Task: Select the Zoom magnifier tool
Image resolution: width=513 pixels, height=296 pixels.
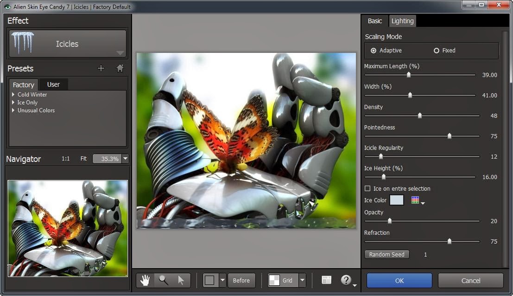Action: click(163, 280)
